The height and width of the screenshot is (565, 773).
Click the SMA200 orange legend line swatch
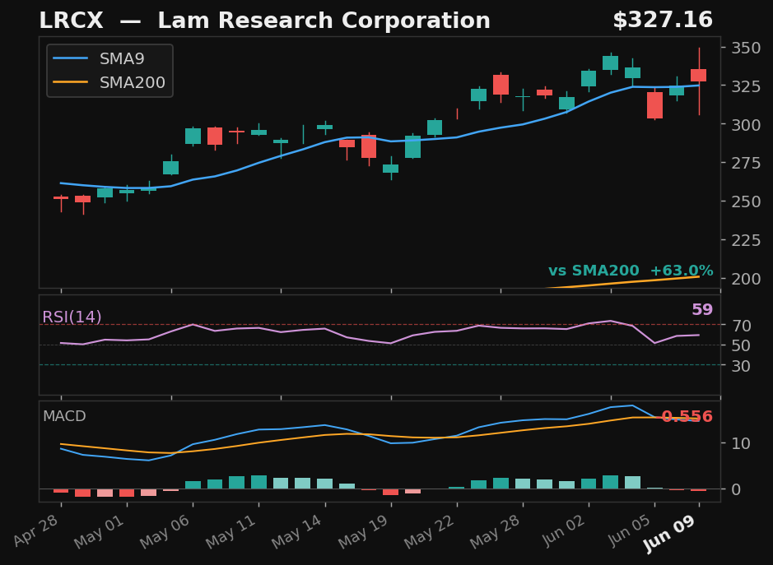pyautogui.click(x=71, y=82)
